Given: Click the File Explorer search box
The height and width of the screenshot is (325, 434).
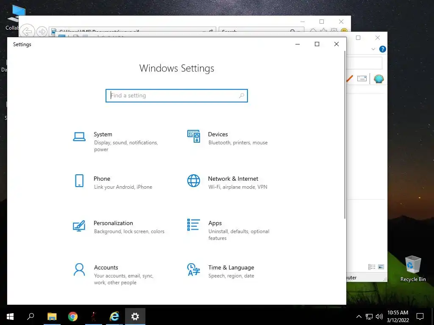Looking at the screenshot, I should pyautogui.click(x=364, y=63).
